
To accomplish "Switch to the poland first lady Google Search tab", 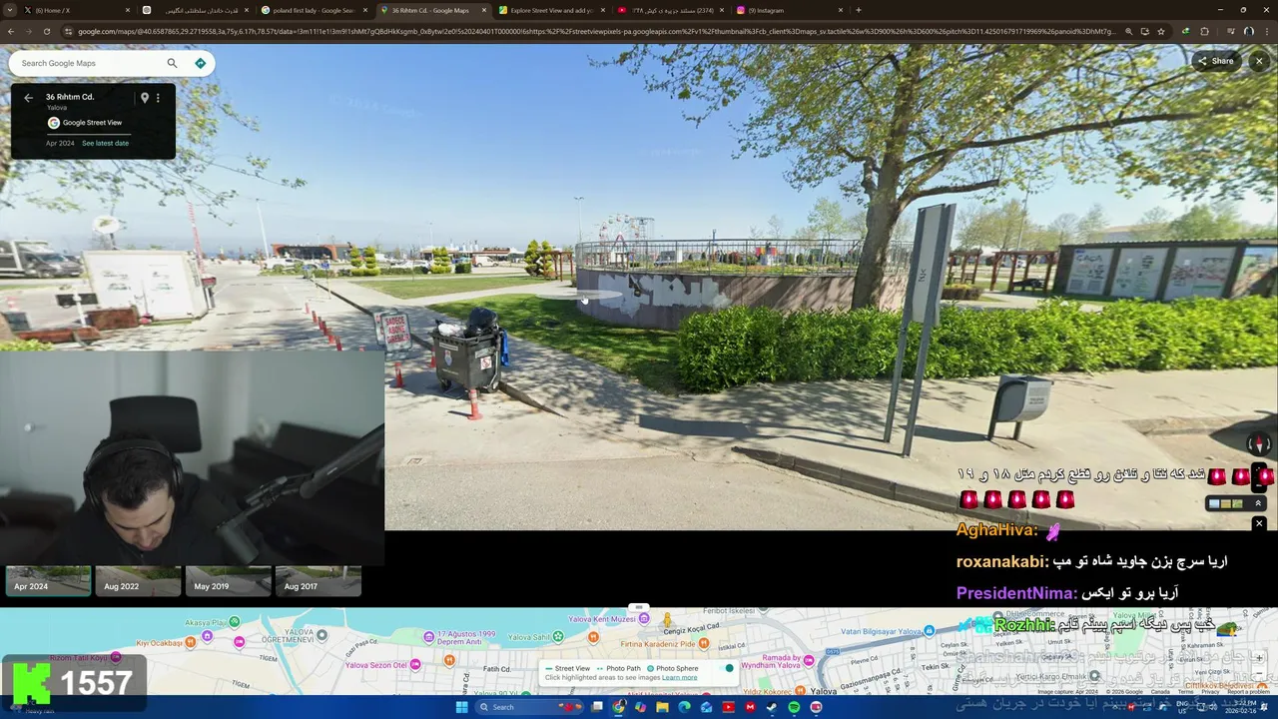I will [x=313, y=10].
